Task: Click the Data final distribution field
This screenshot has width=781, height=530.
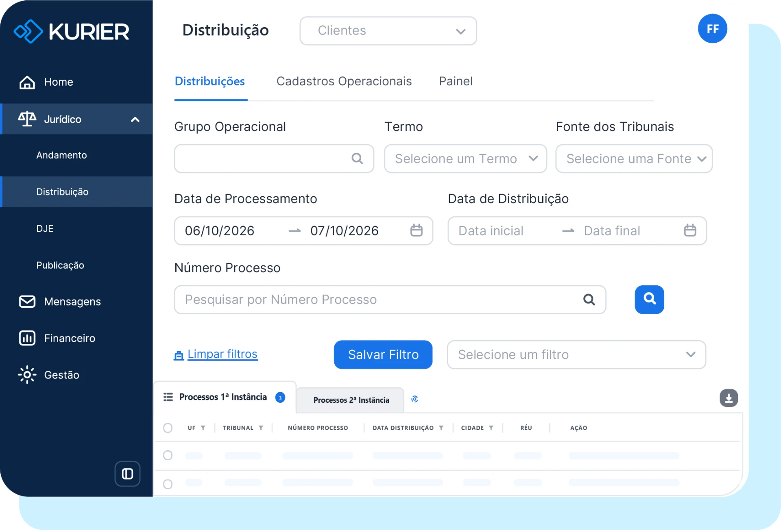Action: [612, 231]
